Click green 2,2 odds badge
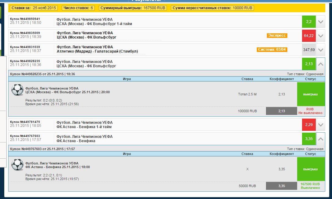Image resolution: width=332 pixels, height=199 pixels. coord(309,22)
